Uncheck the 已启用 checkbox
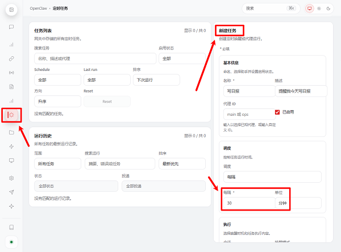The height and width of the screenshot is (252, 341). coord(277,112)
